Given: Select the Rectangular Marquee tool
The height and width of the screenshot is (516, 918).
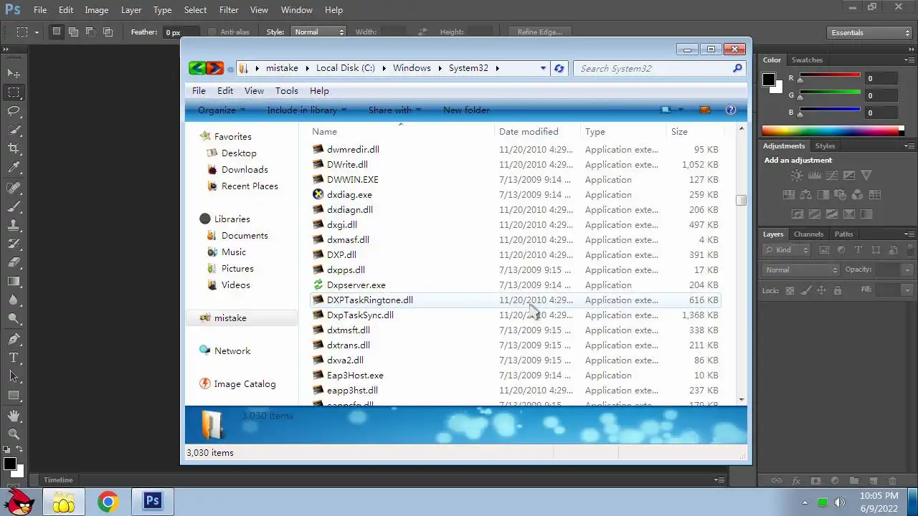Looking at the screenshot, I should [x=14, y=92].
